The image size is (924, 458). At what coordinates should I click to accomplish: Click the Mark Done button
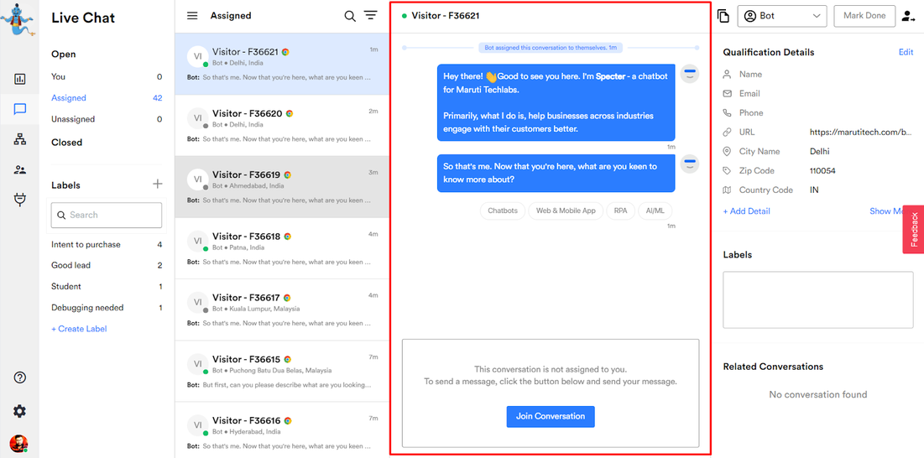(x=864, y=16)
